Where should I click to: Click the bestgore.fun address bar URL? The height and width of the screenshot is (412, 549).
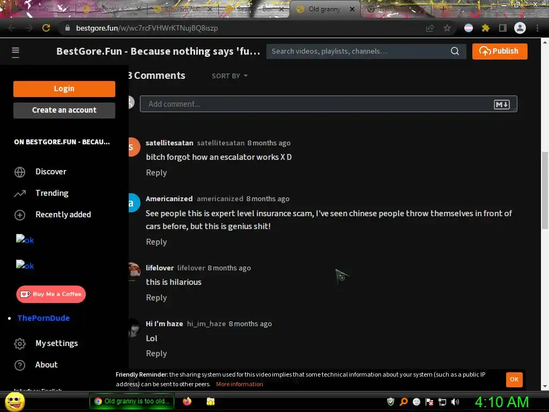click(147, 28)
